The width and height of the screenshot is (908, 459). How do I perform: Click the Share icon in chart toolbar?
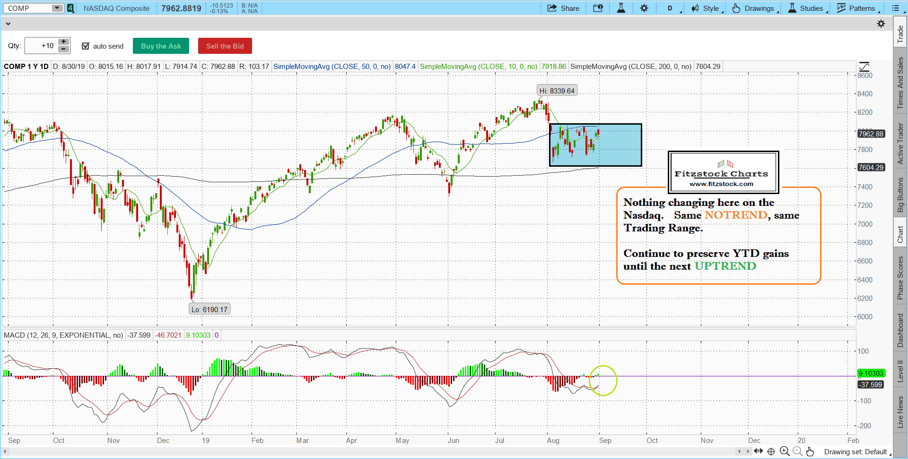[563, 8]
